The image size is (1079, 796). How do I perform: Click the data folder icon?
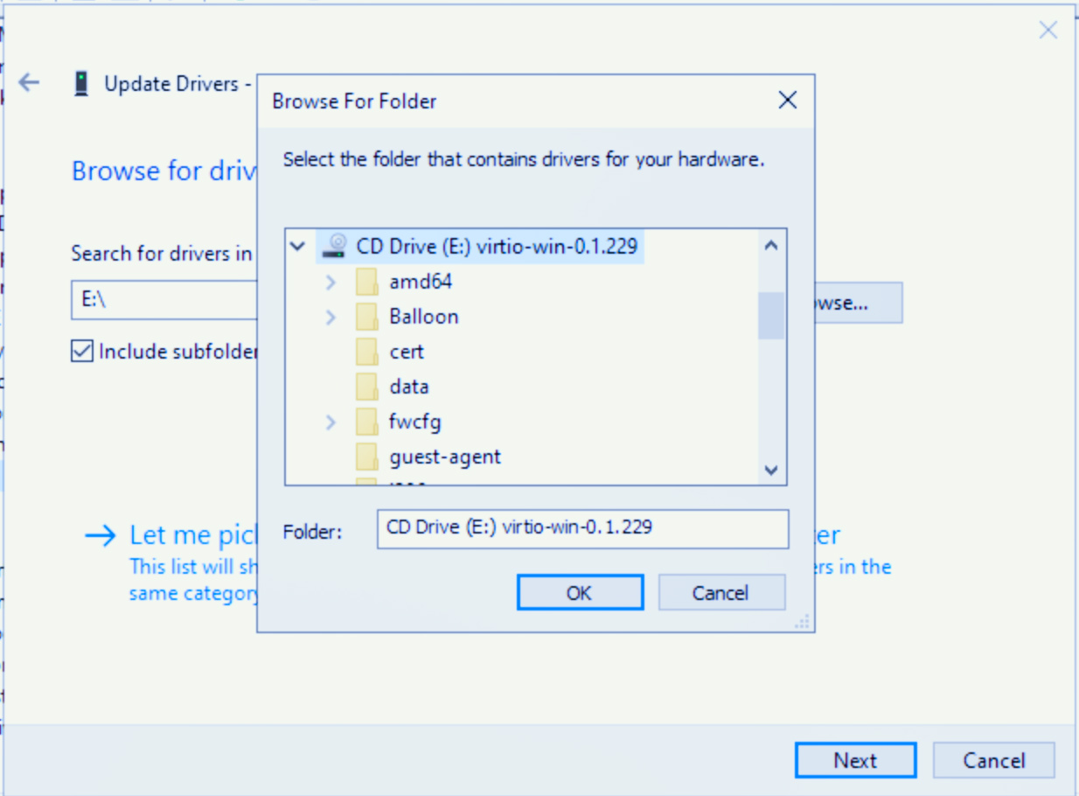(x=366, y=387)
